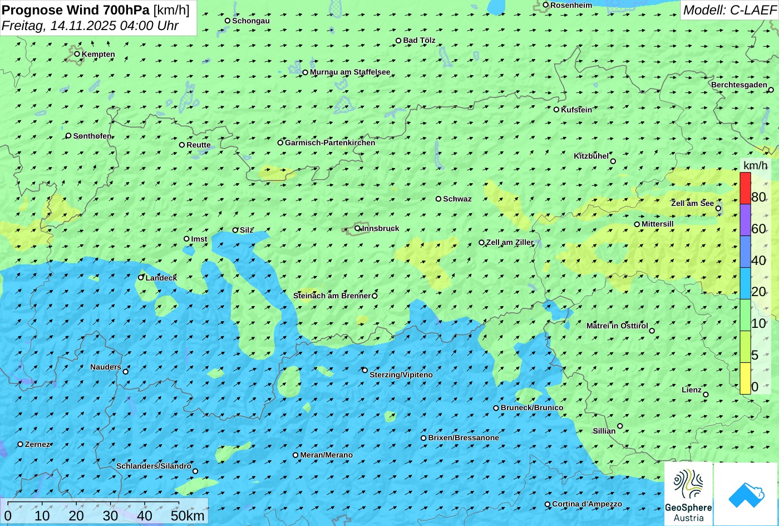This screenshot has height=526, width=779.
Task: Click the Zell am See marker
Action: click(718, 209)
